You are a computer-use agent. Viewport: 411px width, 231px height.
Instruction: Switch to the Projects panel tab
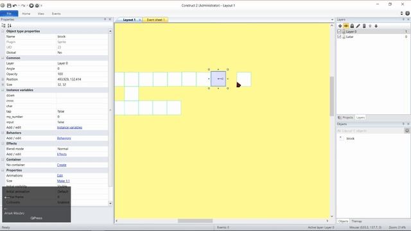pyautogui.click(x=345, y=117)
